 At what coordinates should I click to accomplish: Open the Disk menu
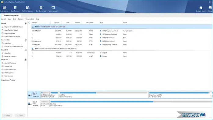click(14, 19)
